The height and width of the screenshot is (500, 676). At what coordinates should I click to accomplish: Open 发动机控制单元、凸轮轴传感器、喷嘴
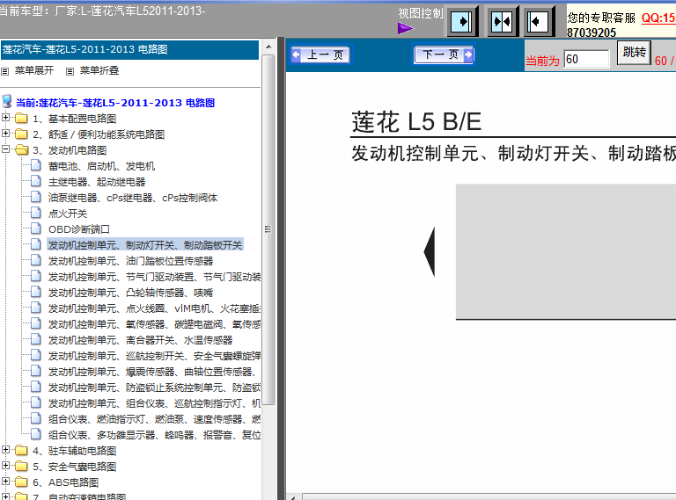(130, 293)
